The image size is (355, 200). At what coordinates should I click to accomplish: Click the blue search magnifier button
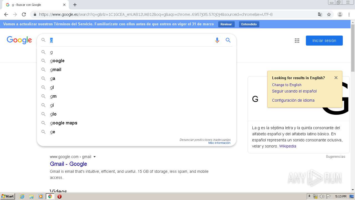coord(228,40)
